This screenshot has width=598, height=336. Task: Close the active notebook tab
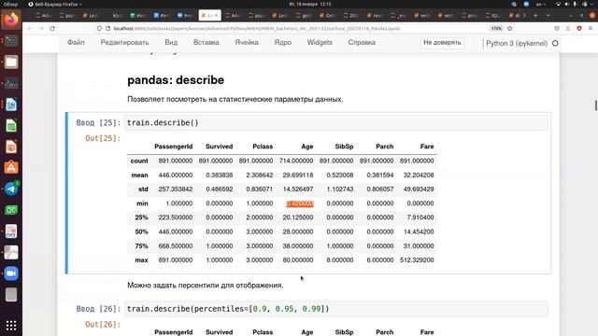[x=216, y=16]
